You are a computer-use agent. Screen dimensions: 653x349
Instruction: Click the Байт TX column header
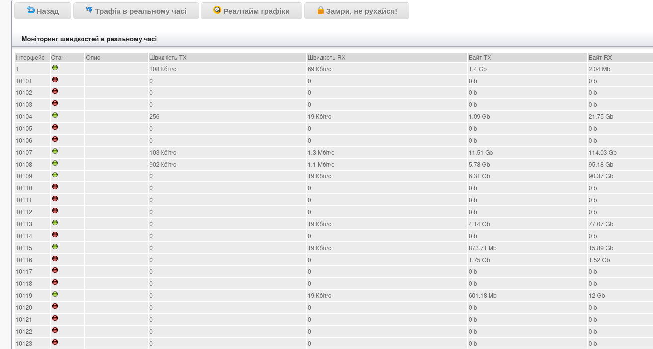point(480,58)
